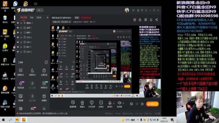Click the 直播屏幕 screen capture source
Image resolution: width=219 pixels, height=123 pixels.
tap(73, 104)
